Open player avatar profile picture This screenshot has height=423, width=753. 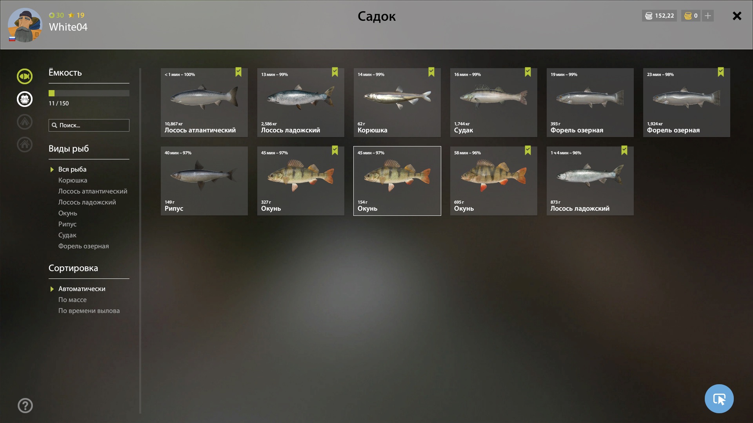25,25
